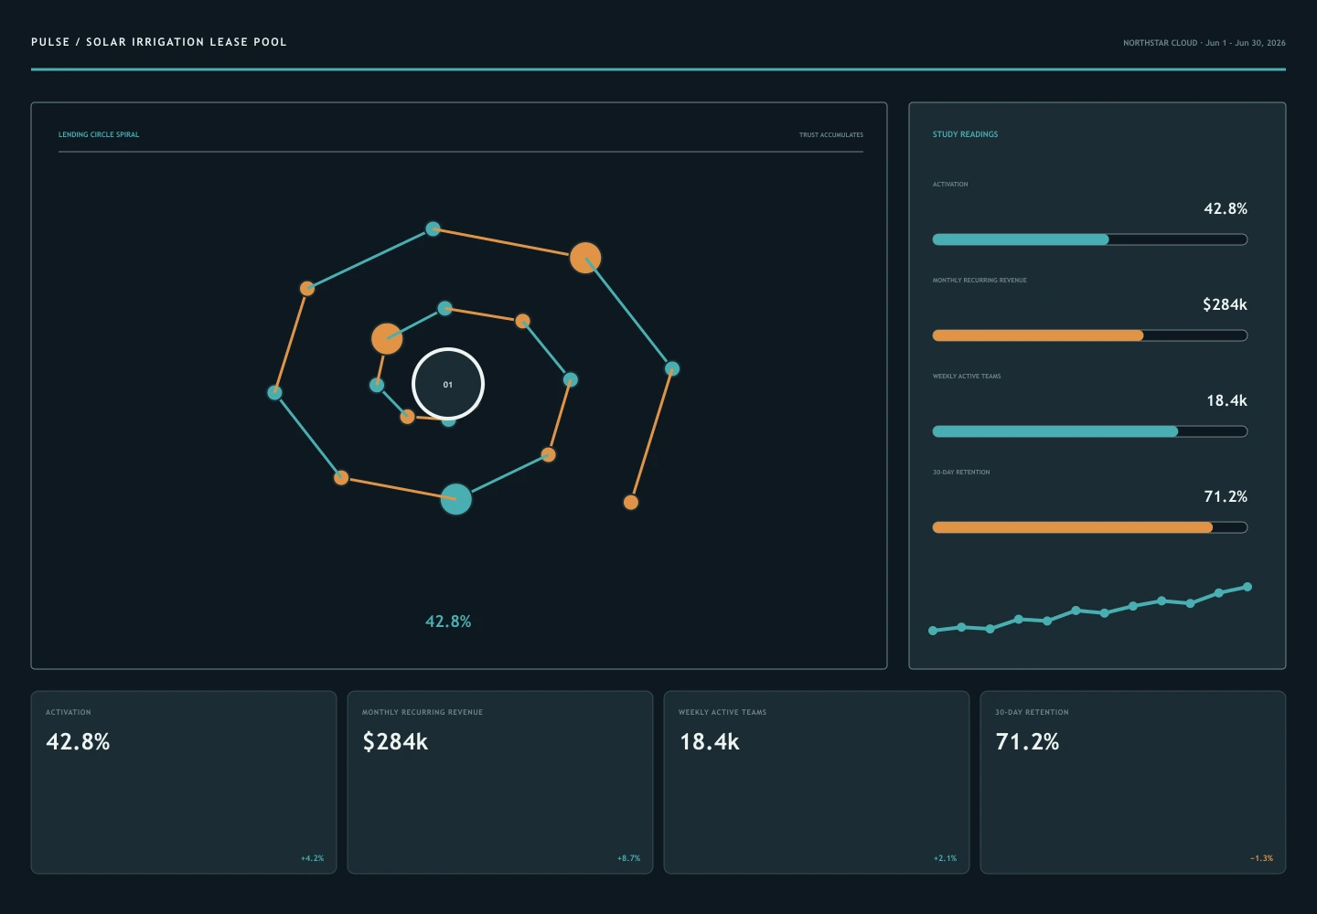Click the center spiral node labeled 01
The height and width of the screenshot is (914, 1317).
pos(448,384)
